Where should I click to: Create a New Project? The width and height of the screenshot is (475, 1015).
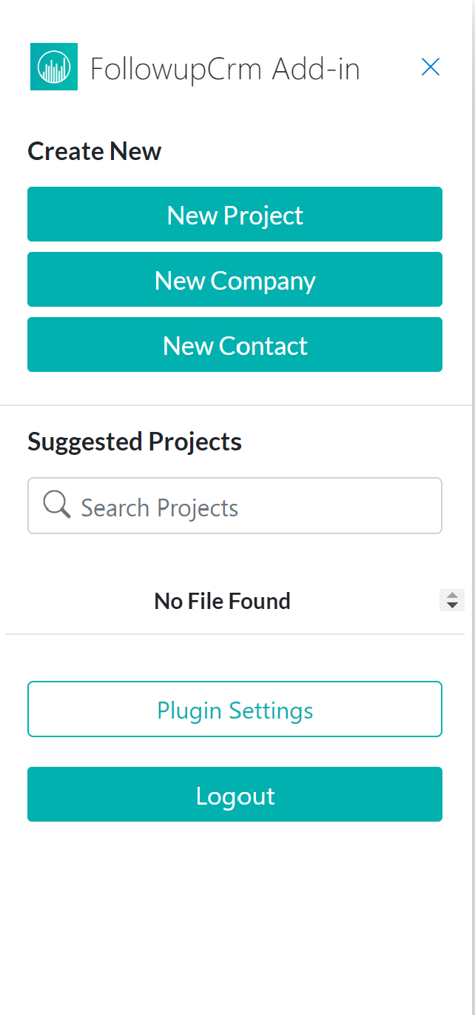point(235,214)
